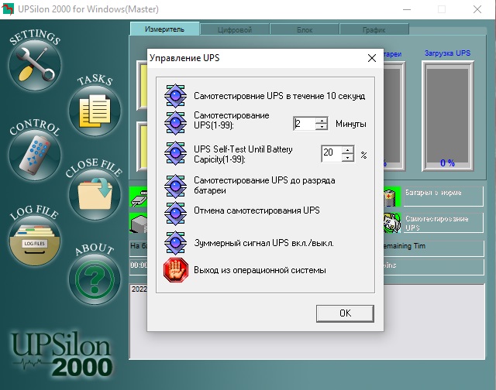
Task: Click icon for self-test until battery discharge
Action: [x=175, y=186]
